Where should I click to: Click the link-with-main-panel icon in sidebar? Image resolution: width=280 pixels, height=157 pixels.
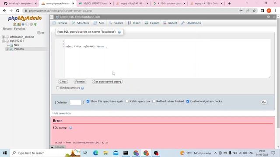pyautogui.click(x=43, y=33)
